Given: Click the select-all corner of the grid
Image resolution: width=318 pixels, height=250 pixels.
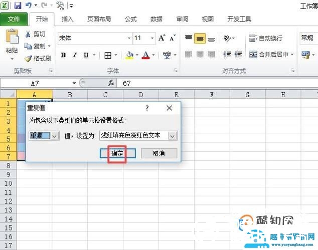Looking at the screenshot, I should click(x=8, y=94).
